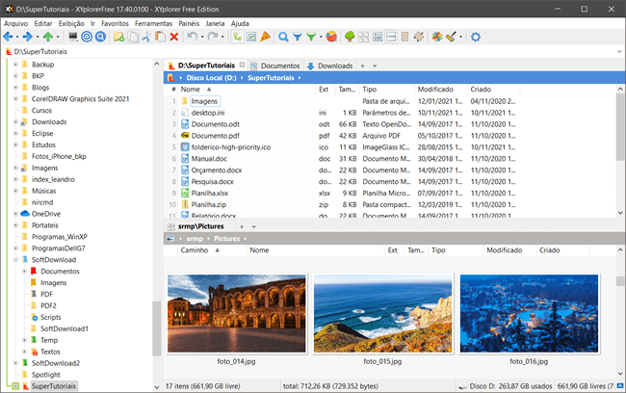Open the Painéis menu
This screenshot has height=393, width=626.
coord(189,23)
